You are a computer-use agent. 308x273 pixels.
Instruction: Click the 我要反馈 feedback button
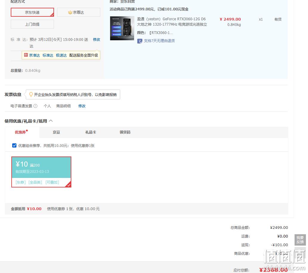pos(300,240)
